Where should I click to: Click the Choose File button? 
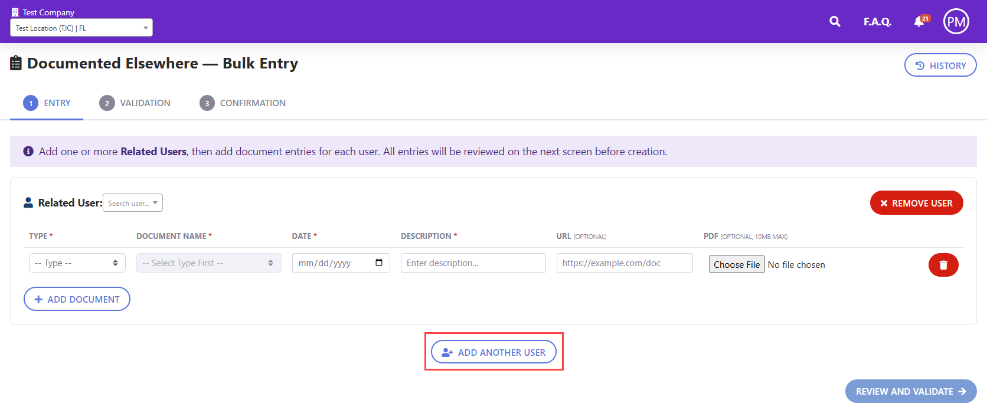[737, 264]
